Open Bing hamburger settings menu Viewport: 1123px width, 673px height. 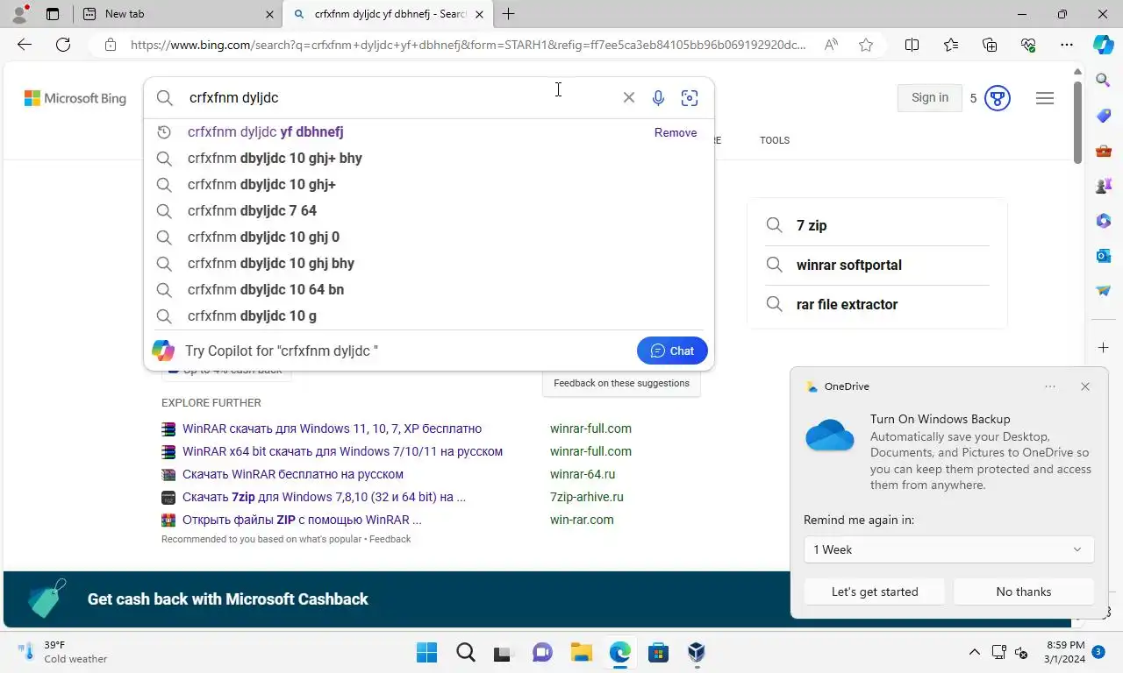[x=1045, y=98]
